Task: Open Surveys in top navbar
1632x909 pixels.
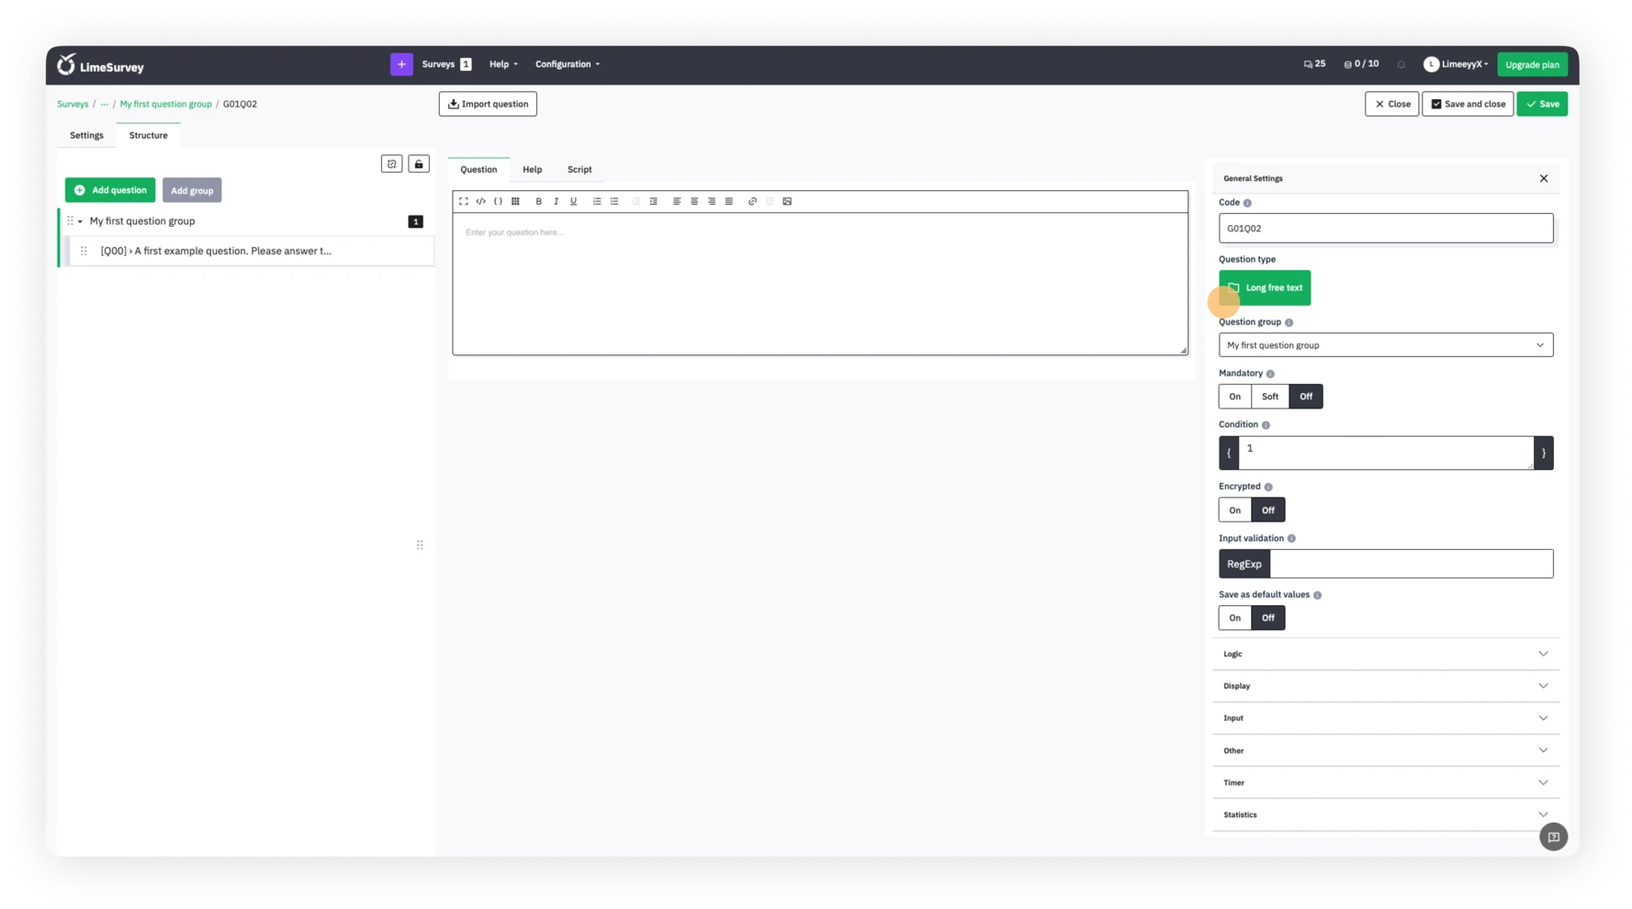Action: tap(445, 64)
